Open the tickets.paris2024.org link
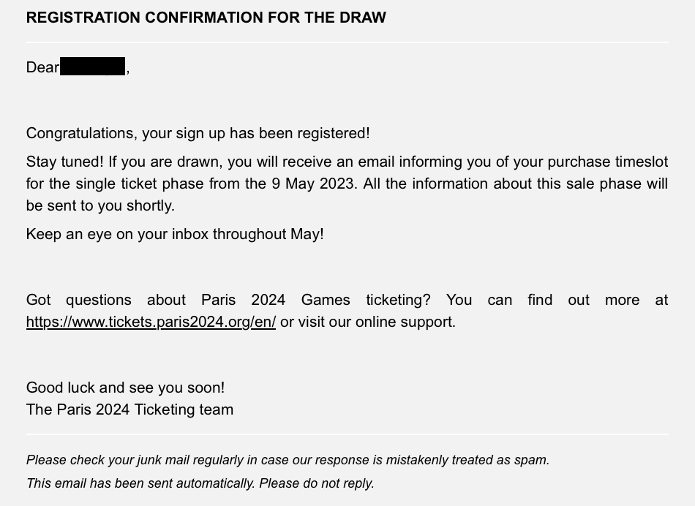This screenshot has height=506, width=695. point(151,322)
